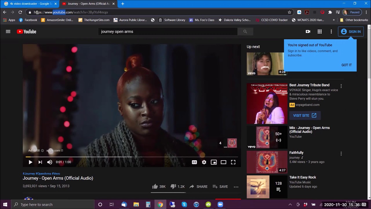Dismiss the signed-out notice with GOT IT

pyautogui.click(x=347, y=65)
